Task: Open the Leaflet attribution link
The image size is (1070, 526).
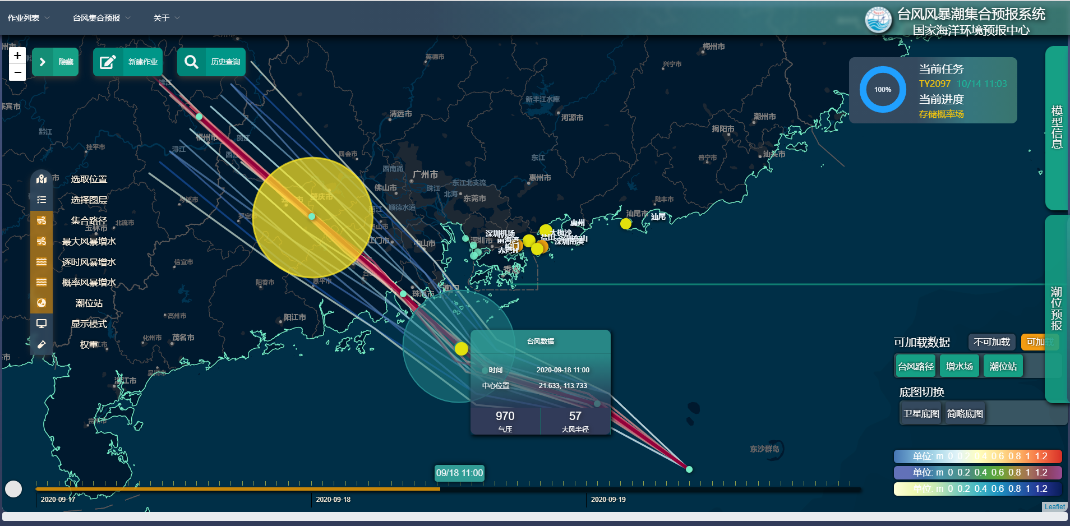Action: 1054,507
